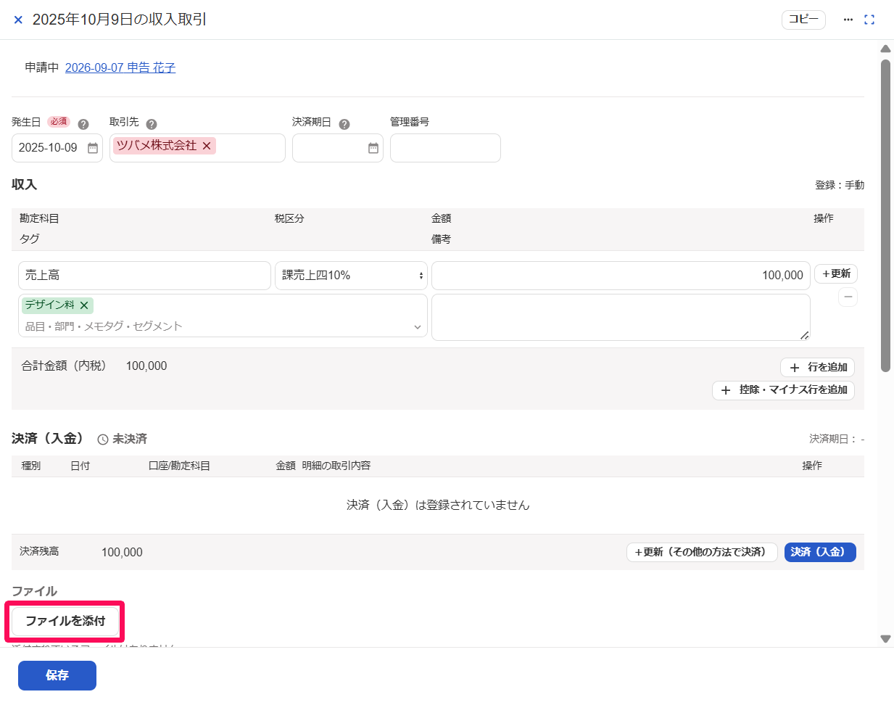Edit the 勘定科目 field 売上高
Screen dimensions: 894x705
[144, 276]
